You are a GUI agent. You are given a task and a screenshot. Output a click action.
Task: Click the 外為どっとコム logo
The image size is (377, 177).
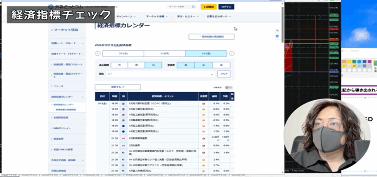point(61,6)
